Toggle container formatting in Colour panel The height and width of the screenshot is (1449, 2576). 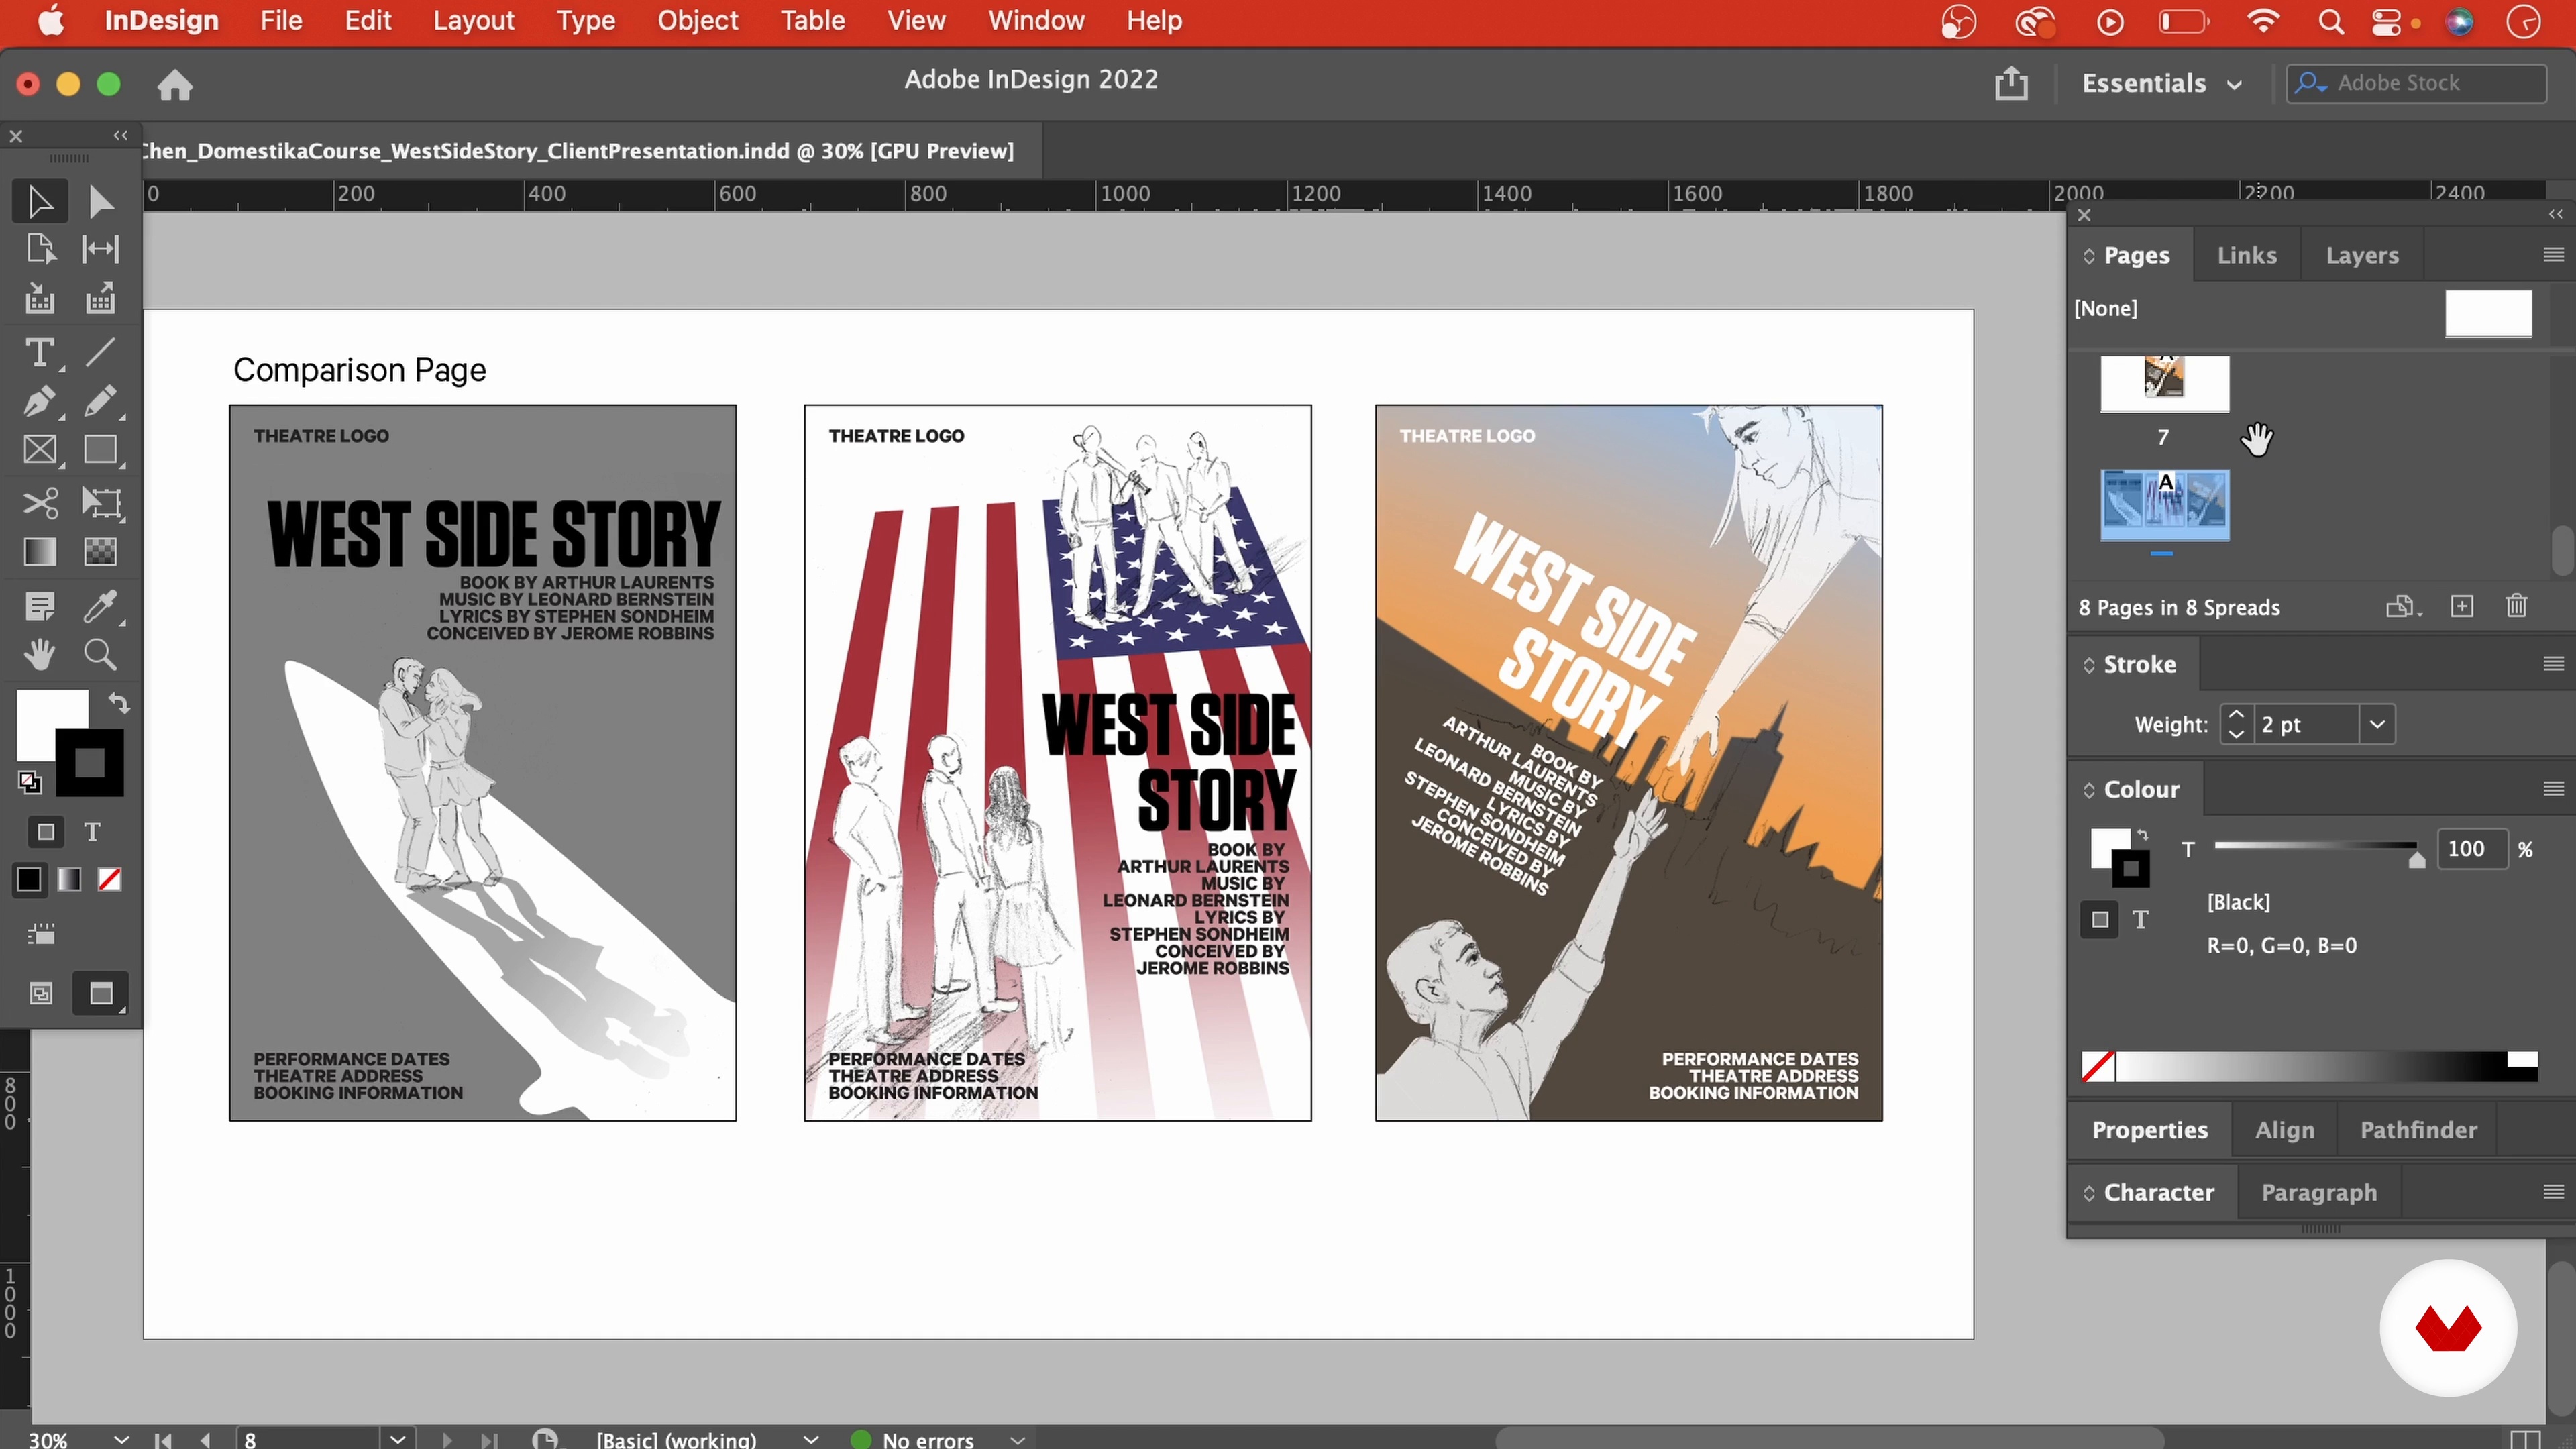(x=2100, y=920)
